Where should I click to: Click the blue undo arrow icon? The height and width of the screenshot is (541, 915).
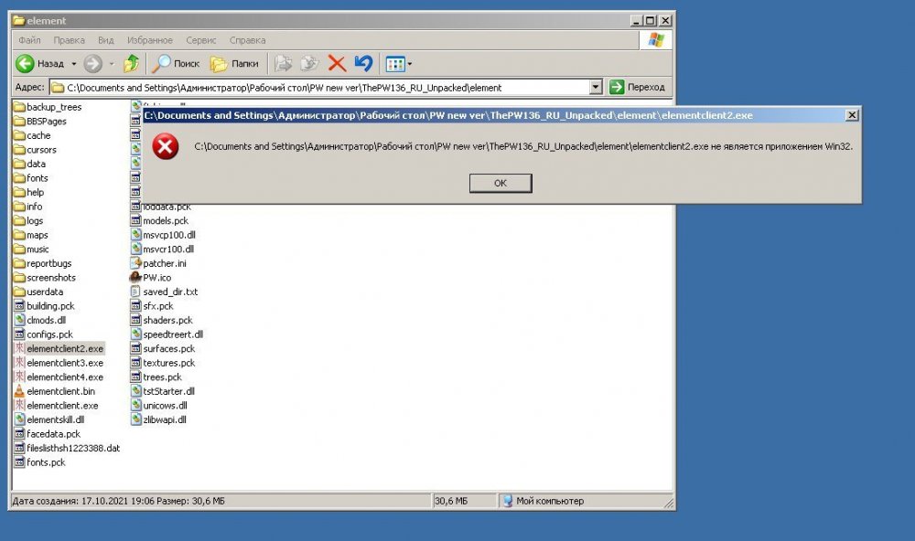pos(363,64)
